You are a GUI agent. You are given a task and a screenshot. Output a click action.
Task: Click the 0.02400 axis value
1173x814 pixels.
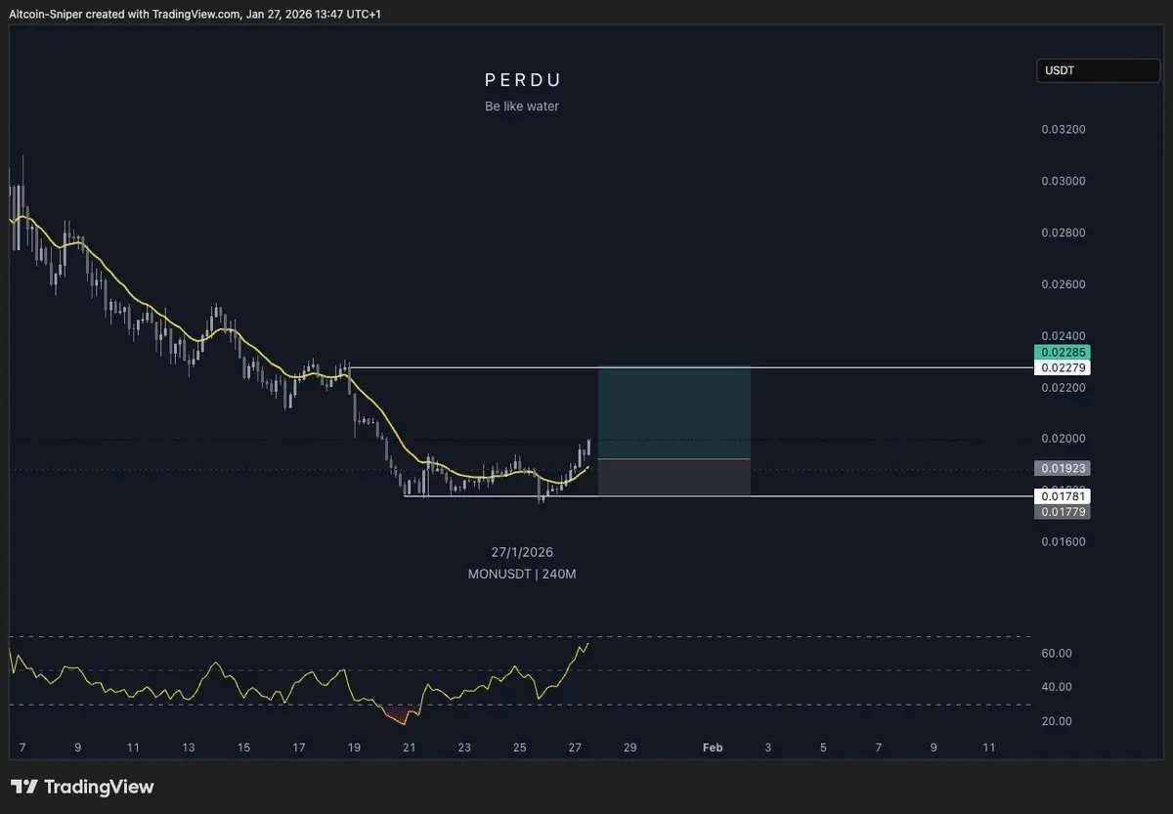tap(1064, 335)
